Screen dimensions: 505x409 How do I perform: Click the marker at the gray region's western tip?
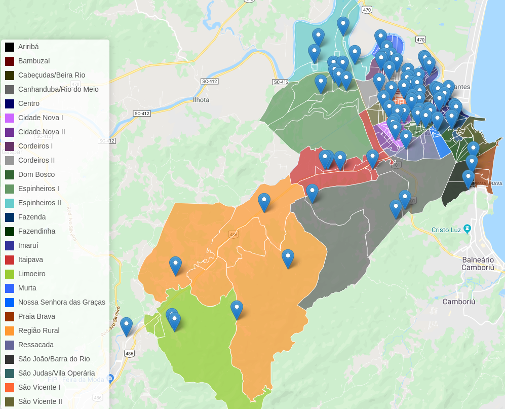tap(312, 193)
